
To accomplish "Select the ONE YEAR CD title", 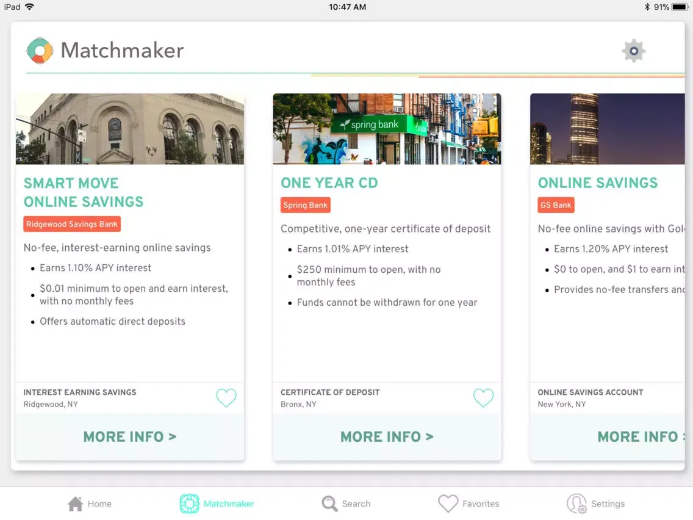I will [x=329, y=183].
